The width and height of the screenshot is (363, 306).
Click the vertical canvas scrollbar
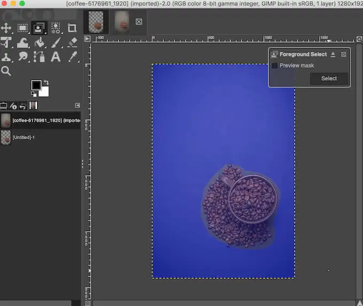tap(359, 171)
